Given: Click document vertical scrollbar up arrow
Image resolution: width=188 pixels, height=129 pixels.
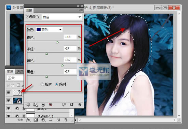Looking at the screenshot, I should [x=179, y=14].
